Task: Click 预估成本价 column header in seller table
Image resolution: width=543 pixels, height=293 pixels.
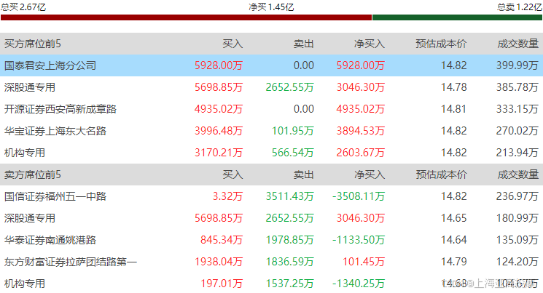Action: (441, 174)
